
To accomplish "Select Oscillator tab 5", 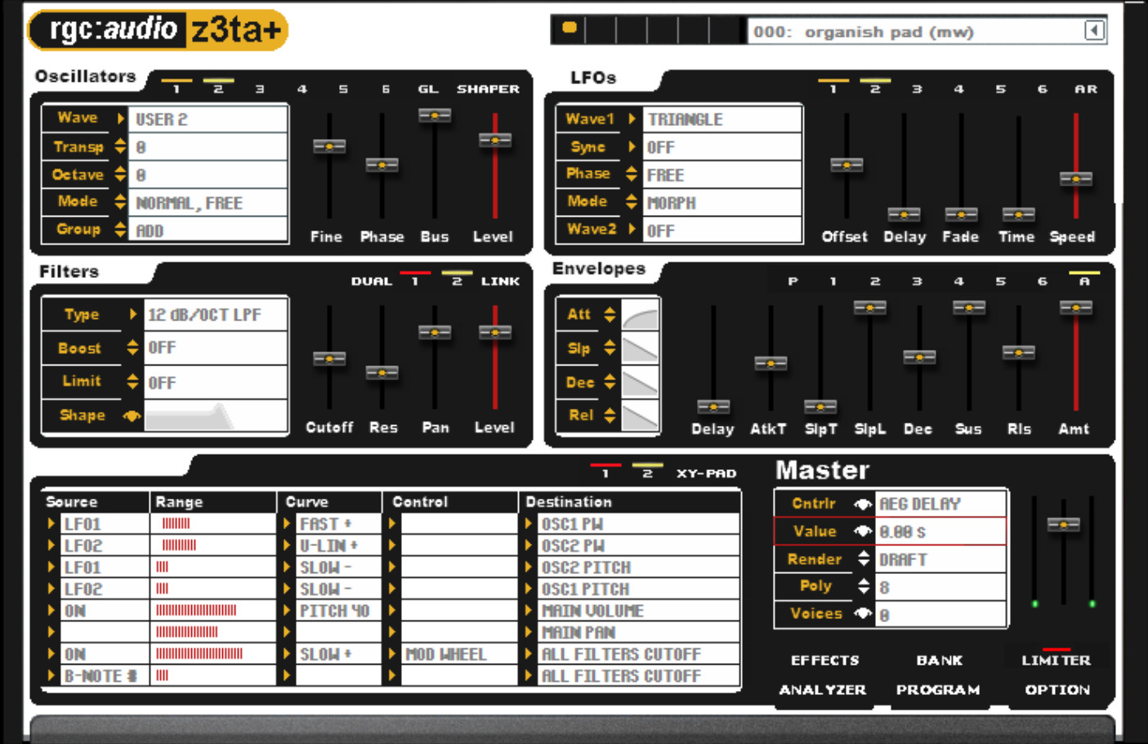I will (x=343, y=88).
